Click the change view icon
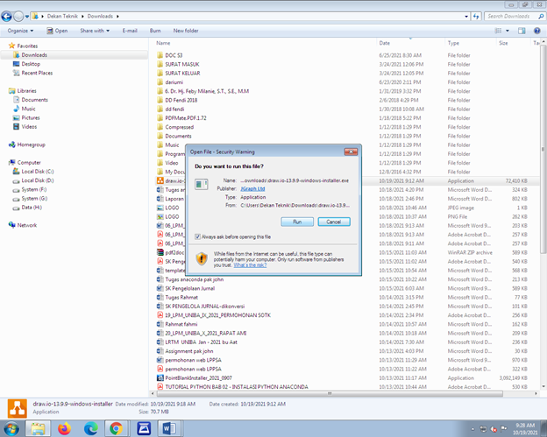This screenshot has width=547, height=437. click(x=498, y=31)
